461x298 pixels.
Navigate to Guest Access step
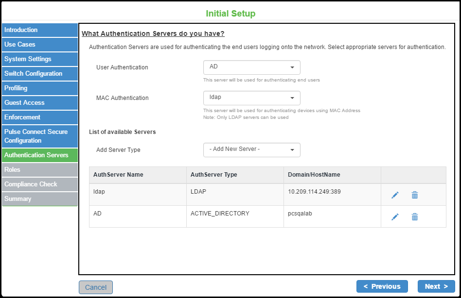pyautogui.click(x=39, y=103)
